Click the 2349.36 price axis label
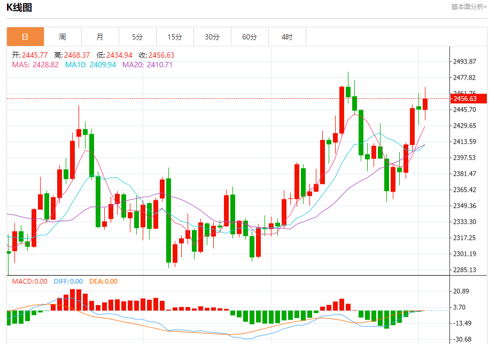Image resolution: width=489 pixels, height=344 pixels. [x=464, y=206]
